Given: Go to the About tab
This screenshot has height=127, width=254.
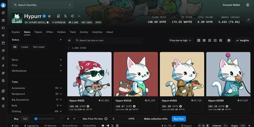Looking at the screenshot, I should pos(110,32).
